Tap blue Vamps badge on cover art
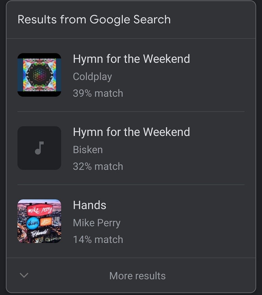 [33, 223]
